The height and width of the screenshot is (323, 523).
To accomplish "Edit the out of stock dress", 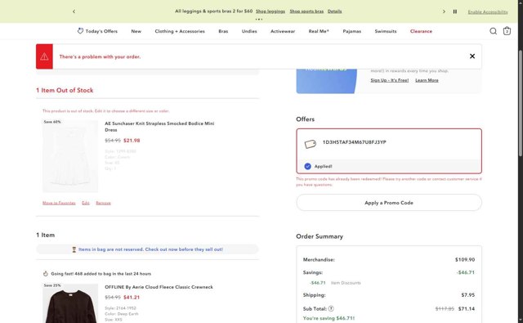I will 86,203.
